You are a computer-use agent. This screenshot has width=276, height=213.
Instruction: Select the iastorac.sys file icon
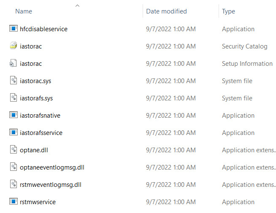click(x=13, y=81)
